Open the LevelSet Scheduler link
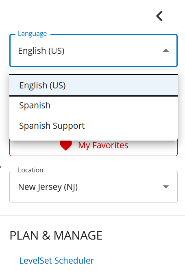 [57, 261]
